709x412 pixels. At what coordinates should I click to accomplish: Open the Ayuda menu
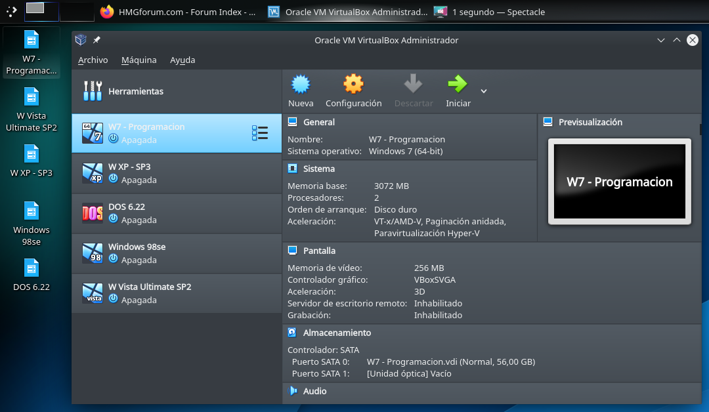(183, 60)
